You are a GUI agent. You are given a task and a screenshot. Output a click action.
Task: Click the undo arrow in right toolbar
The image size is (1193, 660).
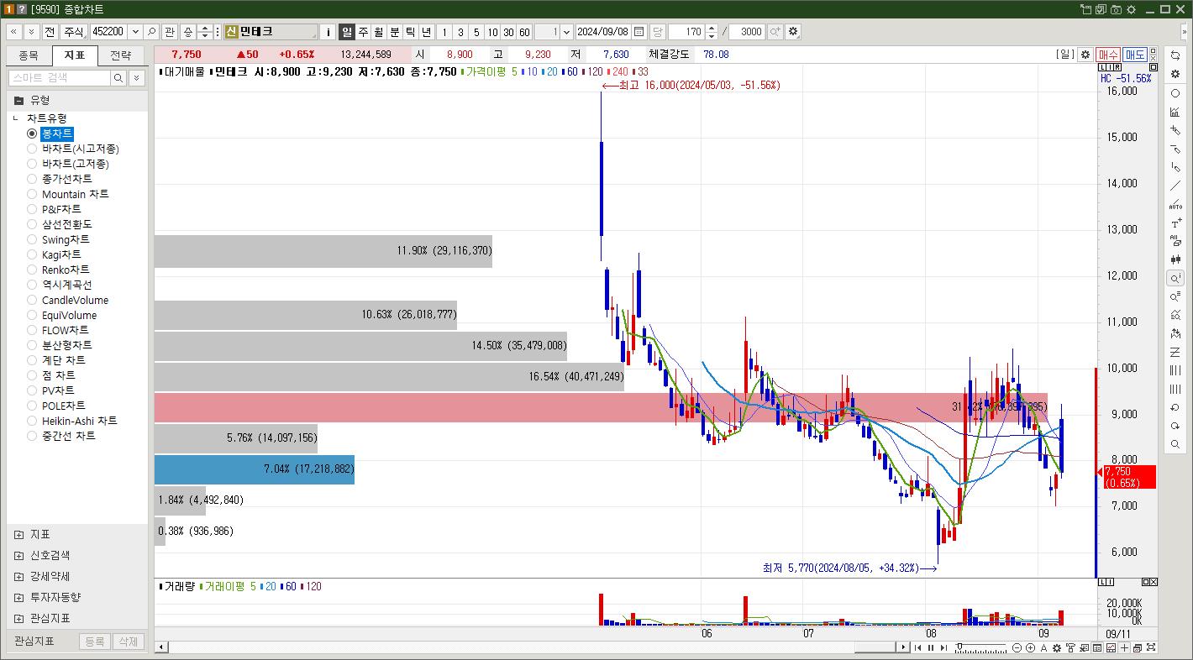tap(1175, 408)
